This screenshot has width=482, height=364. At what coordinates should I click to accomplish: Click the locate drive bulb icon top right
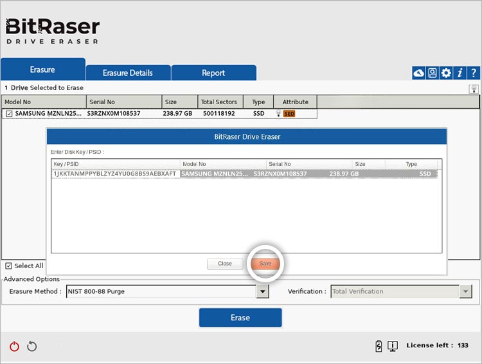(474, 89)
